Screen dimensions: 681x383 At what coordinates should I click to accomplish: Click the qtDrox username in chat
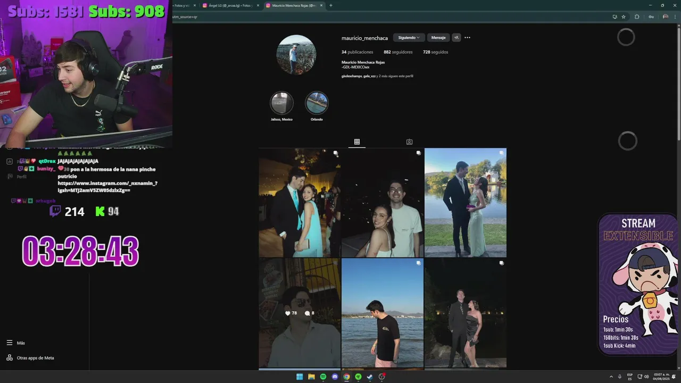[47, 161]
